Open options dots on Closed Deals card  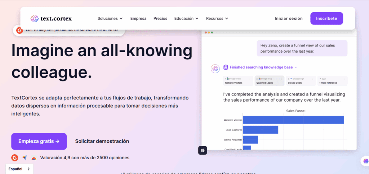(x=313, y=79)
